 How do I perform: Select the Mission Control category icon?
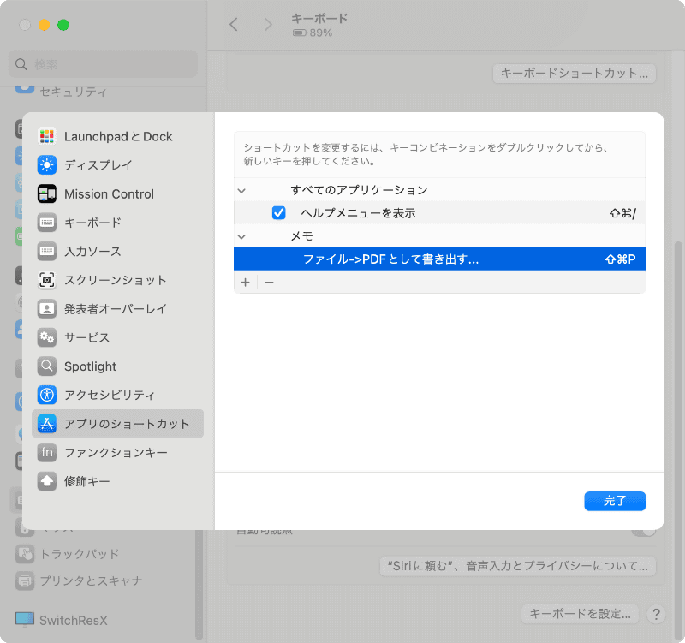click(x=49, y=193)
